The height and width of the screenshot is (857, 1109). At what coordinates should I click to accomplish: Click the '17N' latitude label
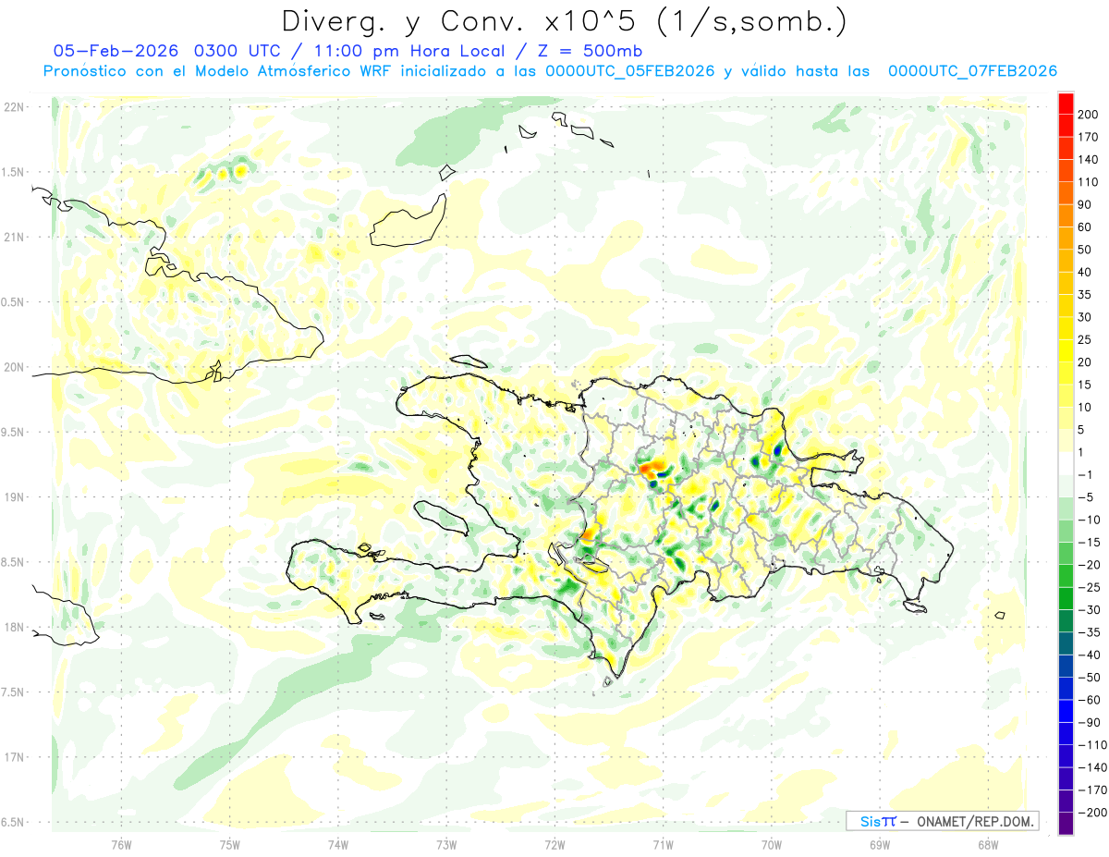13,757
